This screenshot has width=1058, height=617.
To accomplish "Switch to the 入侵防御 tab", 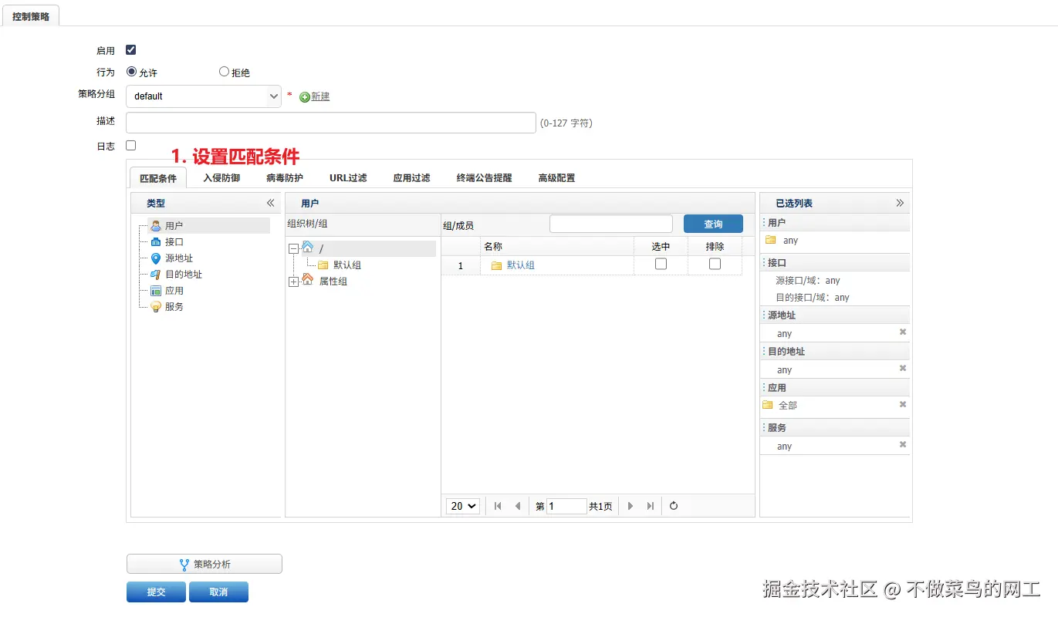I will tap(221, 177).
